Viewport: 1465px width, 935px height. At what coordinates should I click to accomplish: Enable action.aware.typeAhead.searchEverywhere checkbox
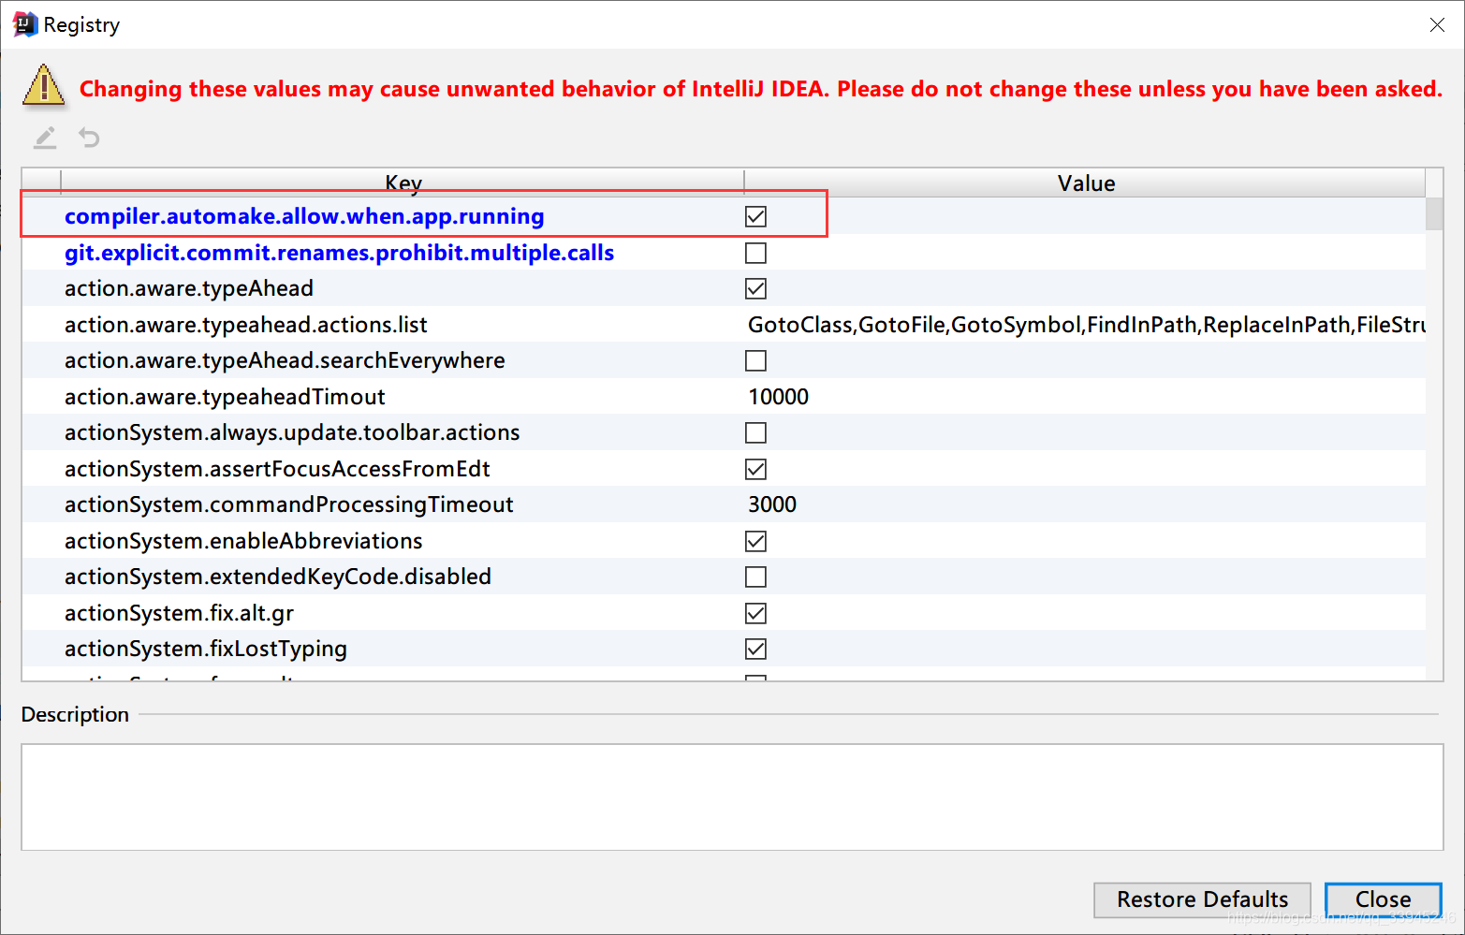[x=755, y=360]
